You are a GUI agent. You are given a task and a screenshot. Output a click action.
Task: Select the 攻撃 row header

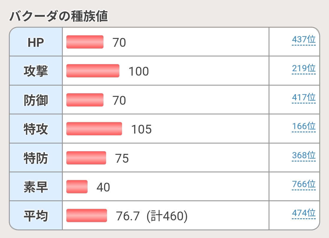tap(36, 71)
